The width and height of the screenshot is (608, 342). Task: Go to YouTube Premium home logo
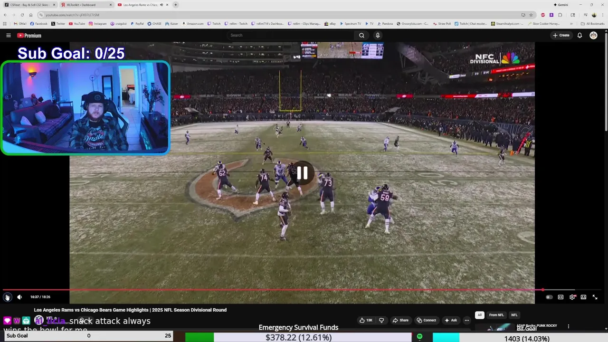pyautogui.click(x=29, y=35)
